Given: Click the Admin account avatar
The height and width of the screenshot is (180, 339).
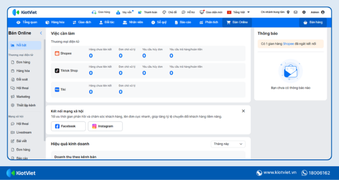Looking at the screenshot, I should coord(323,12).
